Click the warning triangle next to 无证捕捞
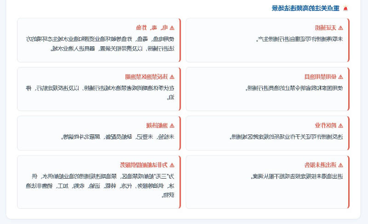Screen dimensions: 368x224 point(340,28)
